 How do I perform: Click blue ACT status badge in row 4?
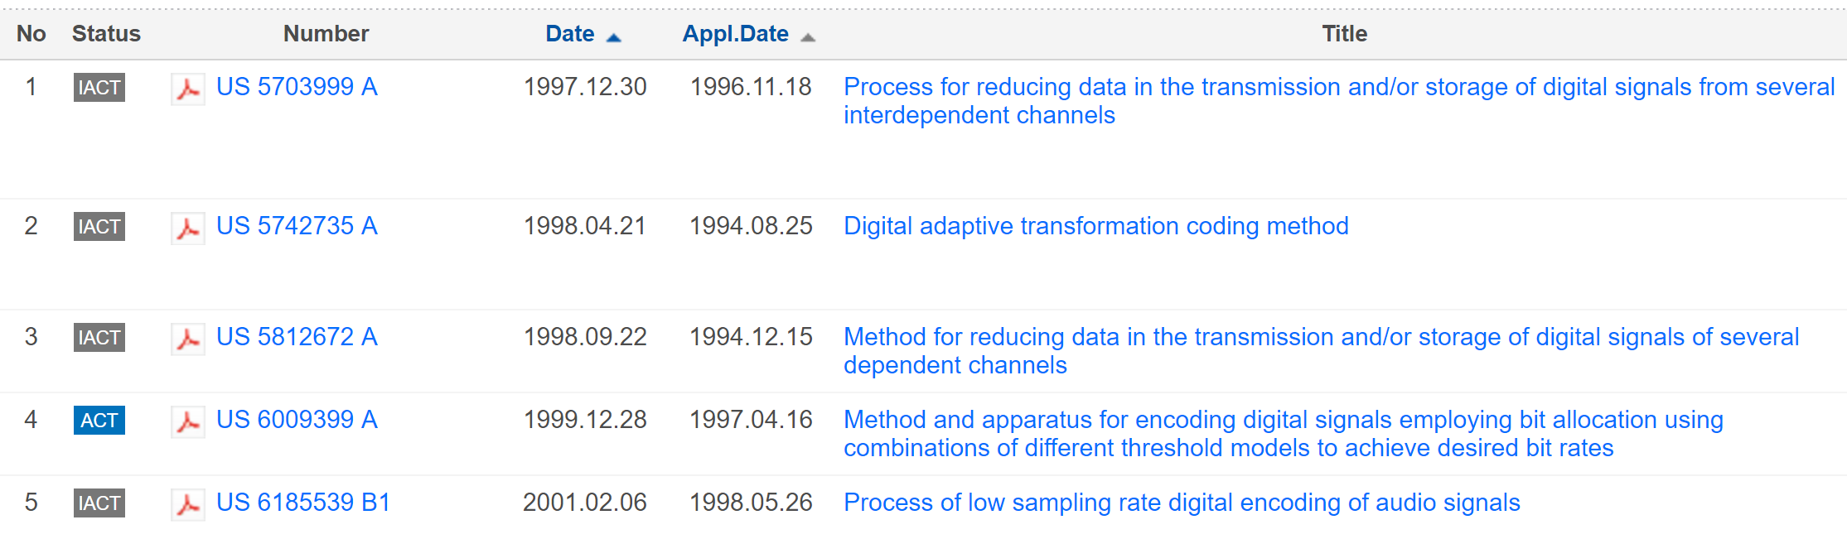pos(99,421)
